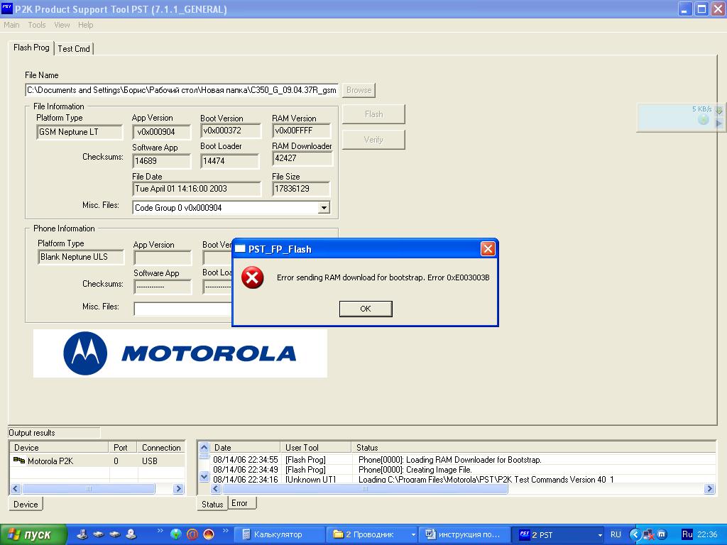727x545 pixels.
Task: Click the Browse button
Action: tap(359, 90)
